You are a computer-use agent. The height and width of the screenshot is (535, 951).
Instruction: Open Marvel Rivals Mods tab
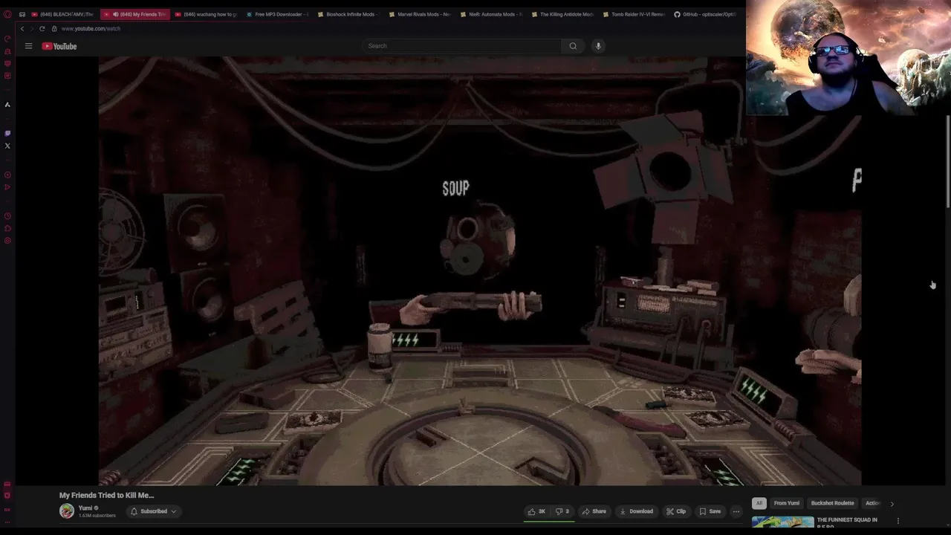(x=420, y=14)
